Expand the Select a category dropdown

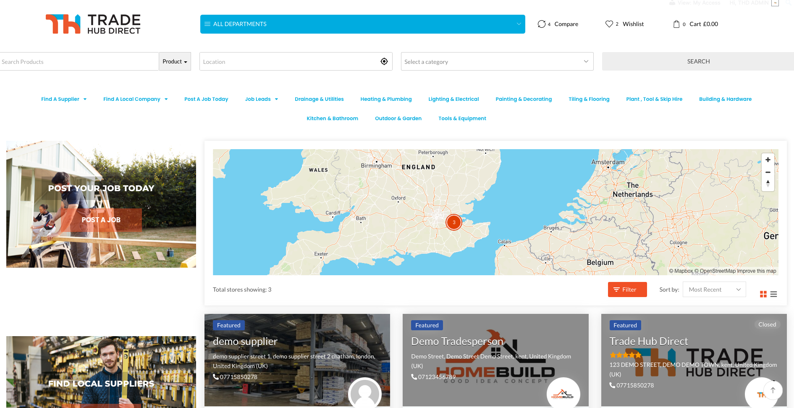[x=497, y=61]
